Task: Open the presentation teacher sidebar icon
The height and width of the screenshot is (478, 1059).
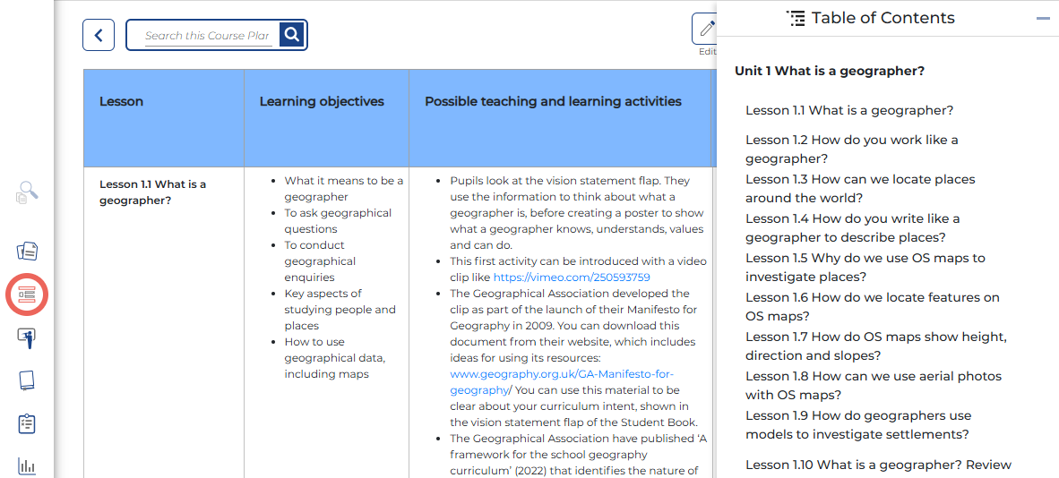Action: tap(27, 337)
